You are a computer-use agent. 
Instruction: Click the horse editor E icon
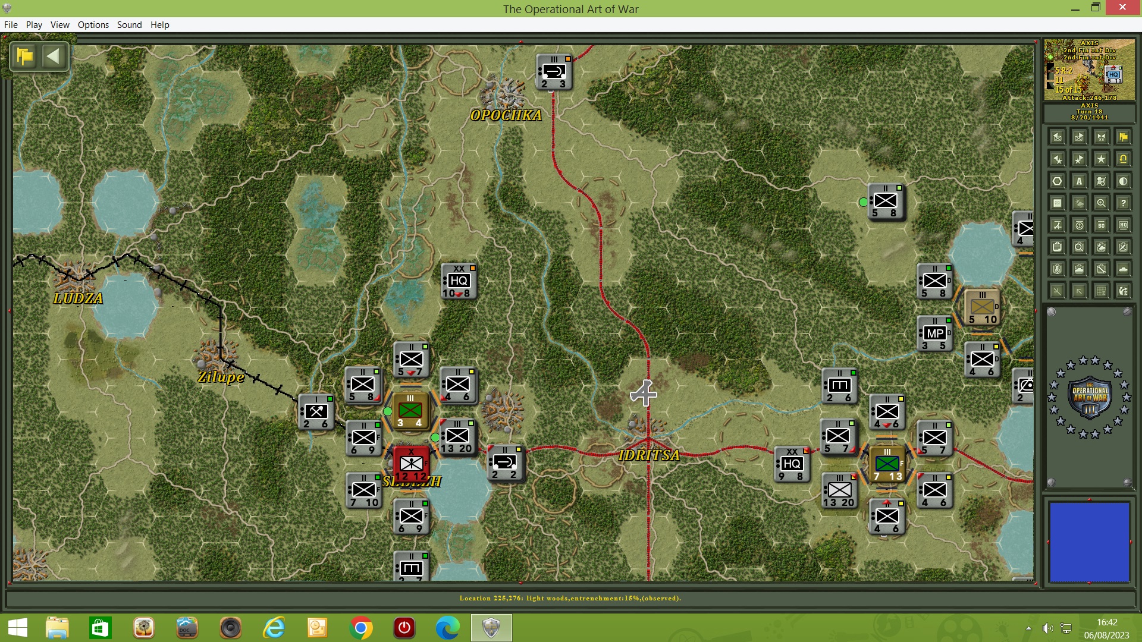pos(1123,291)
